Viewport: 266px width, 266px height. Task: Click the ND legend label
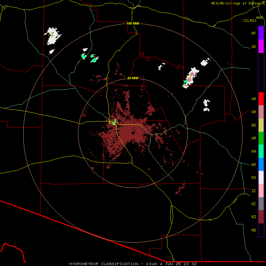pyautogui.click(x=254, y=230)
